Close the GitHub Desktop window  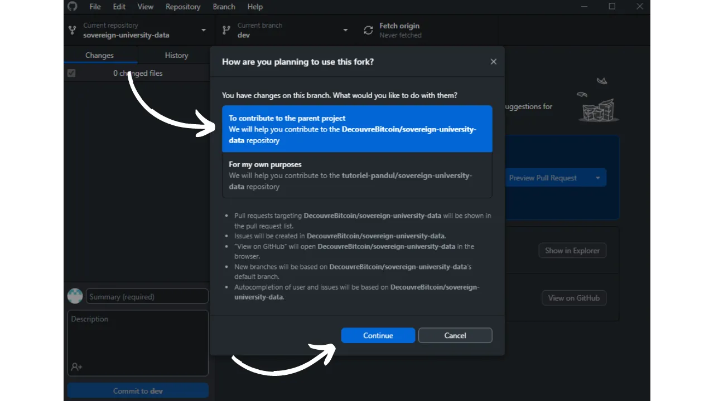(639, 7)
